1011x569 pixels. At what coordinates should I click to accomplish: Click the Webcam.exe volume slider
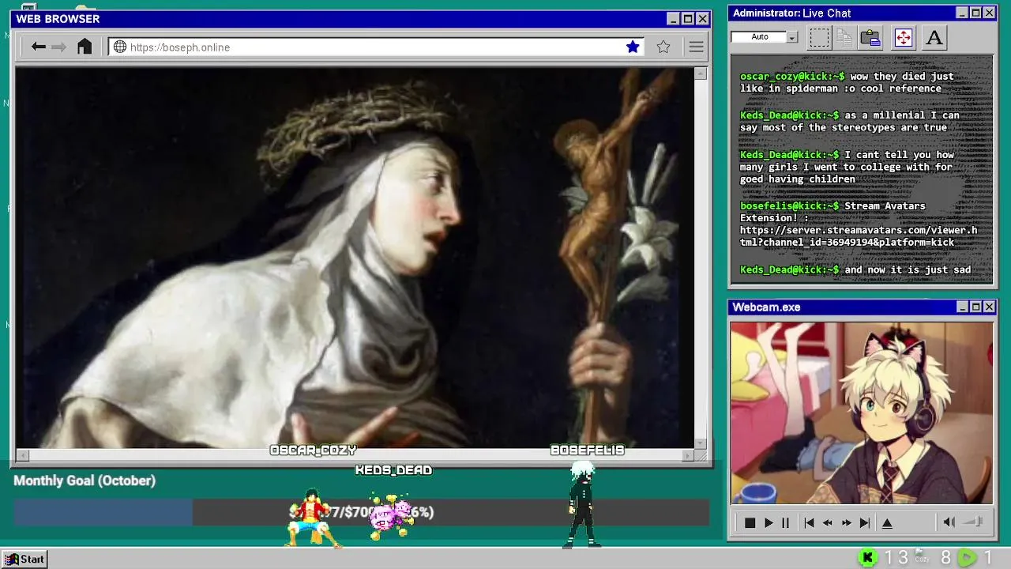coord(973,522)
